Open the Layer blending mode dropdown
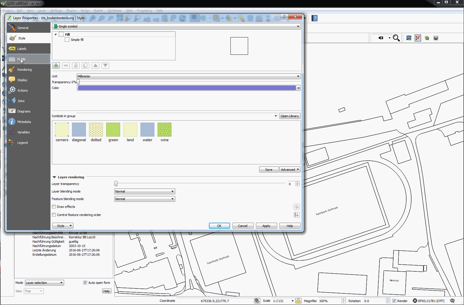 click(145, 191)
